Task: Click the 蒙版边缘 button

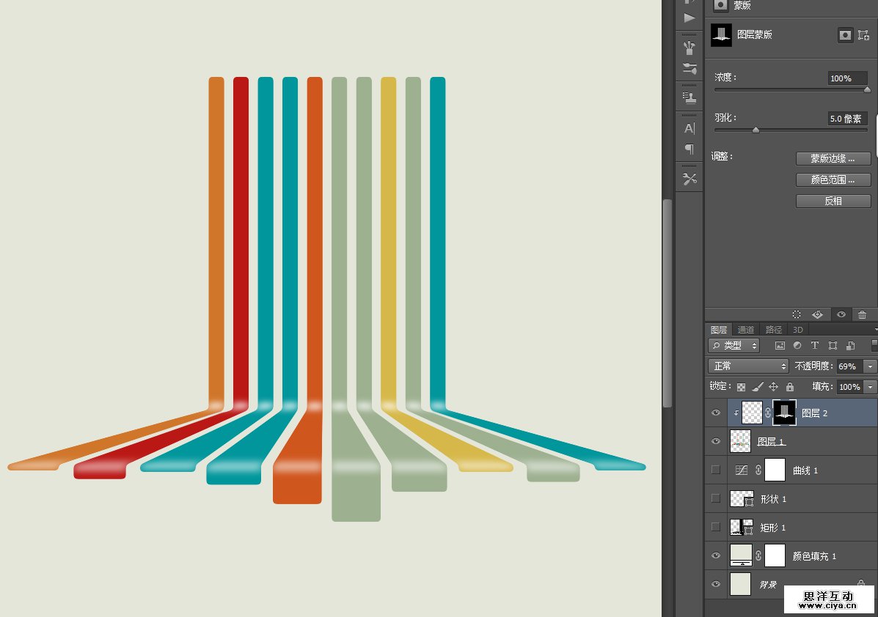Action: pyautogui.click(x=833, y=159)
